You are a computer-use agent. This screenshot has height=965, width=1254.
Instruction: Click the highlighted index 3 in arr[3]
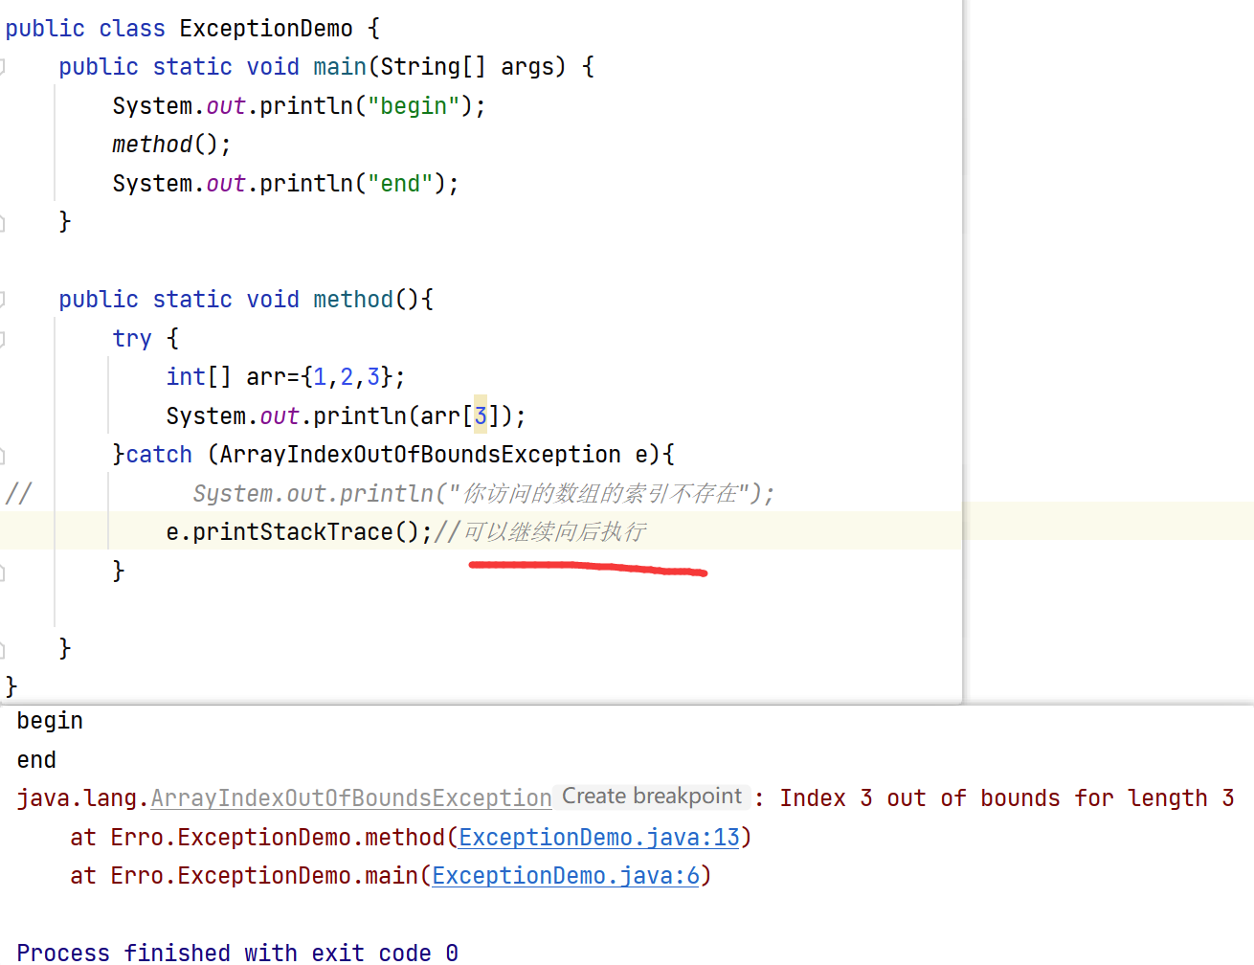(481, 415)
